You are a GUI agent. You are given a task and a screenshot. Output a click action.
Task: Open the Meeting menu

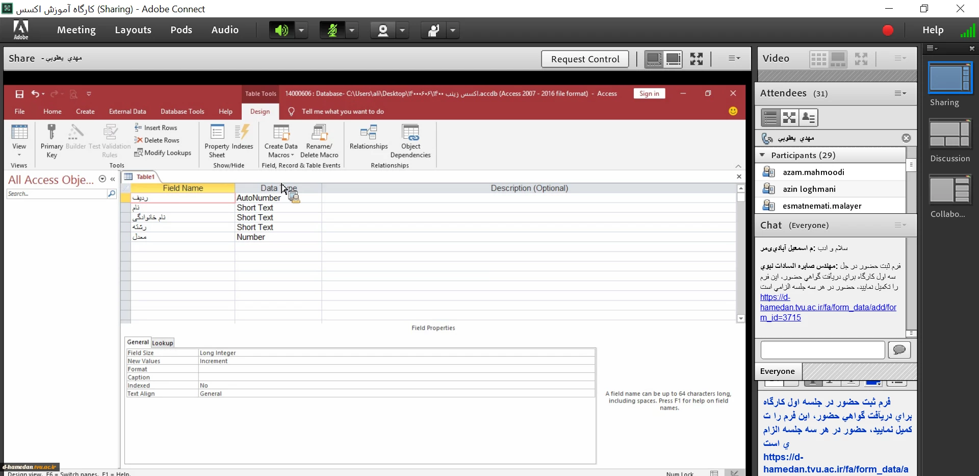coord(76,30)
